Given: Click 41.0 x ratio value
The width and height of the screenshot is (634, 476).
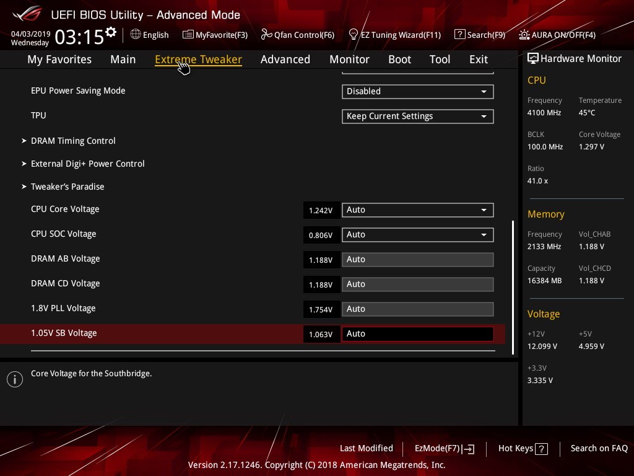Looking at the screenshot, I should pos(538,181).
